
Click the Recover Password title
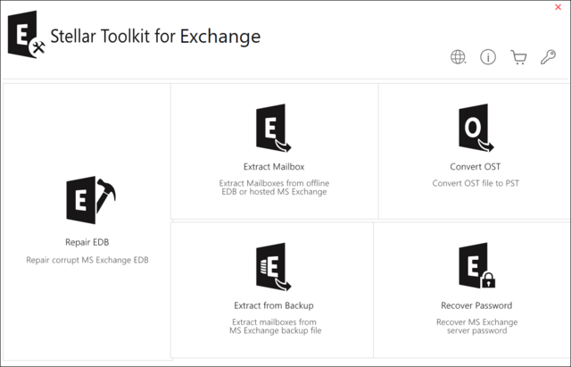pos(476,305)
